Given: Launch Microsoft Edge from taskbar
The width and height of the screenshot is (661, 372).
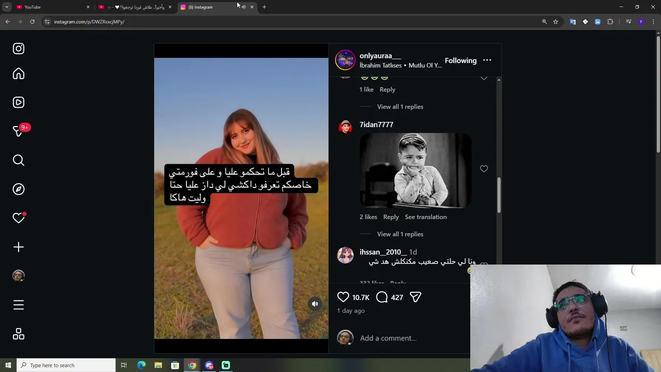Looking at the screenshot, I should point(141,365).
